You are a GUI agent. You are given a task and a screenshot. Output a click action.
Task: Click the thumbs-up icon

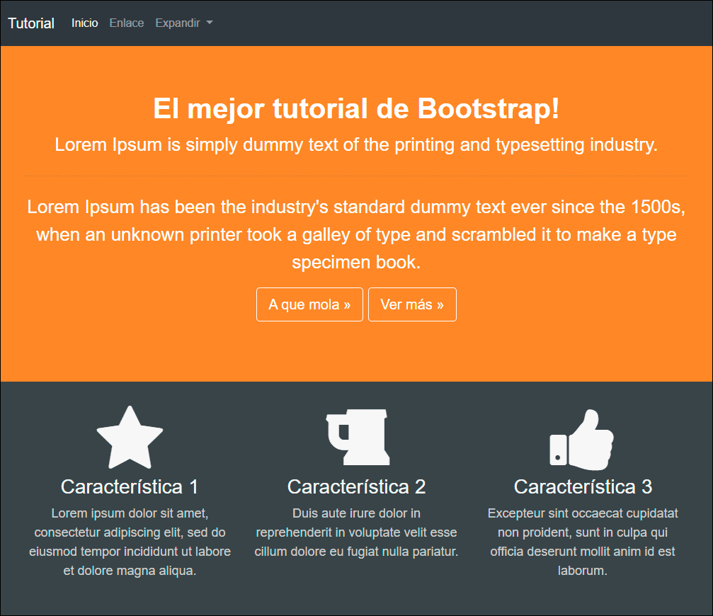point(582,440)
